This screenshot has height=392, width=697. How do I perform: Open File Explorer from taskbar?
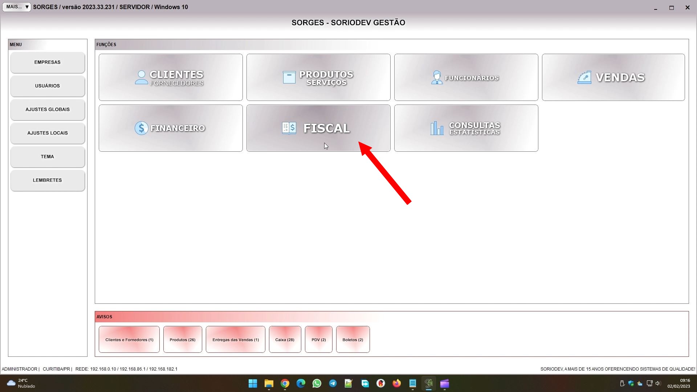pyautogui.click(x=269, y=384)
